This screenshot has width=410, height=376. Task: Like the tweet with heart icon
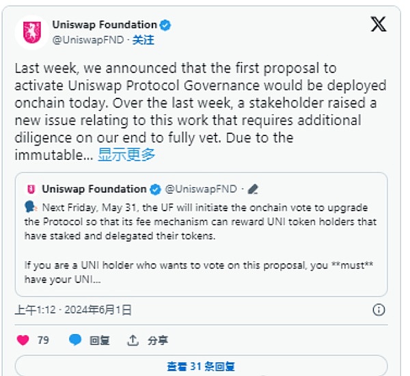[x=23, y=340]
